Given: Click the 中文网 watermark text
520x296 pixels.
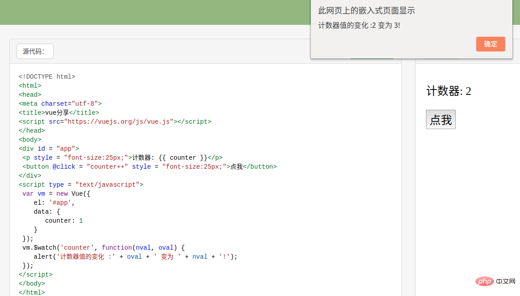Looking at the screenshot, I should 506,281.
